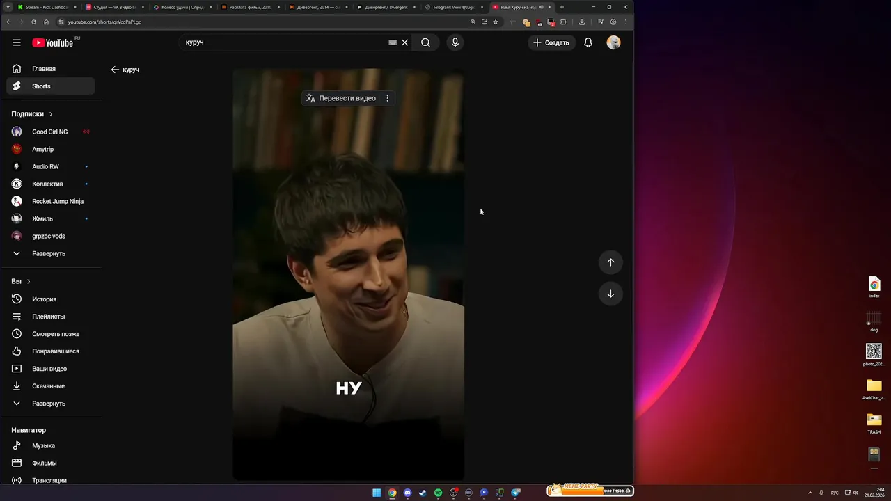Go to next Short with down arrow
Viewport: 891px width, 501px height.
click(x=610, y=294)
